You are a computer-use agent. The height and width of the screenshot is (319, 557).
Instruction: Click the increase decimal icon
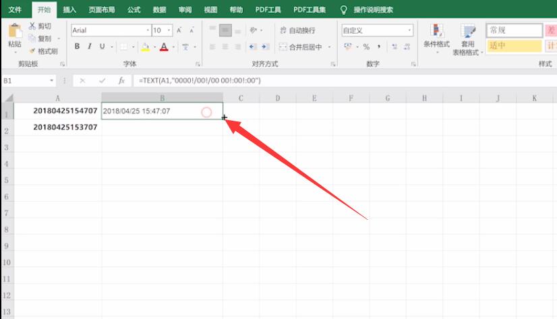click(394, 47)
